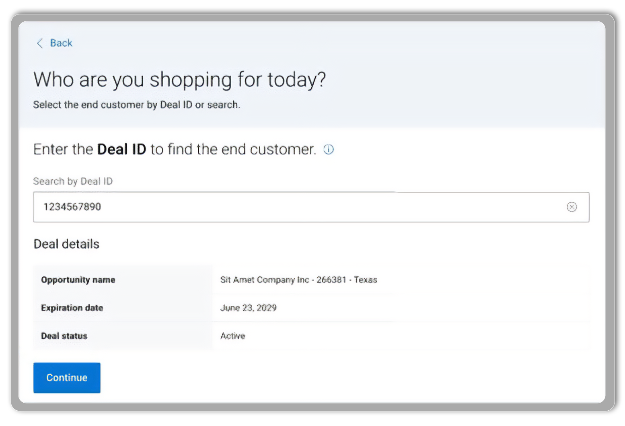Screen dimensions: 625x426
Task: Click "to find the end customer" heading text
Action: 233,149
